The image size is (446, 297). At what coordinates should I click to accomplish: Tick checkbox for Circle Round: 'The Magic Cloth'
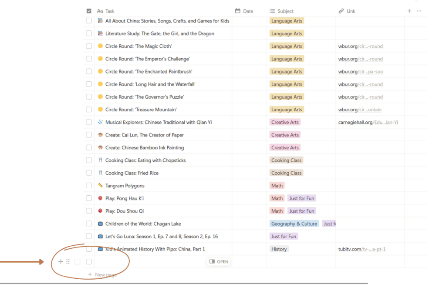pyautogui.click(x=89, y=46)
